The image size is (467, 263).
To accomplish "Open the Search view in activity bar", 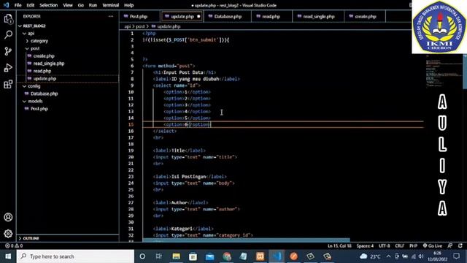I will 8,35.
